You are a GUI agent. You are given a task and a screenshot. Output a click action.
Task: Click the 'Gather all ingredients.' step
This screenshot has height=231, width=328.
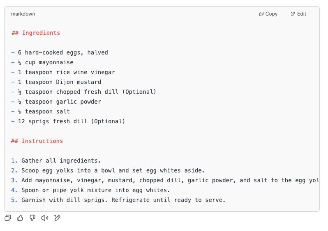coord(56,161)
